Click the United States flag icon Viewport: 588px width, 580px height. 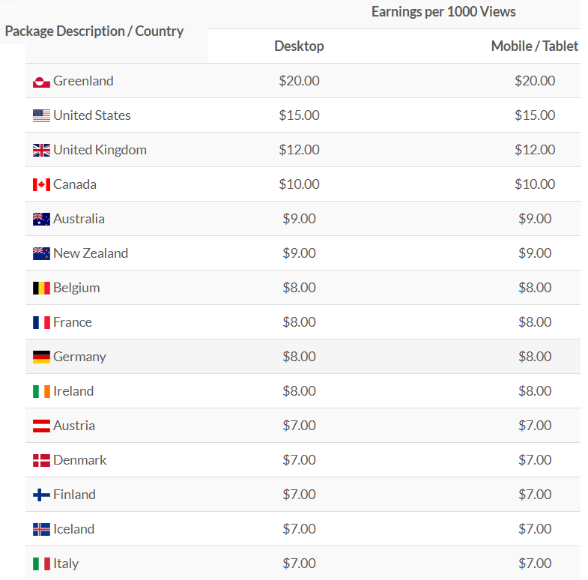coord(41,116)
